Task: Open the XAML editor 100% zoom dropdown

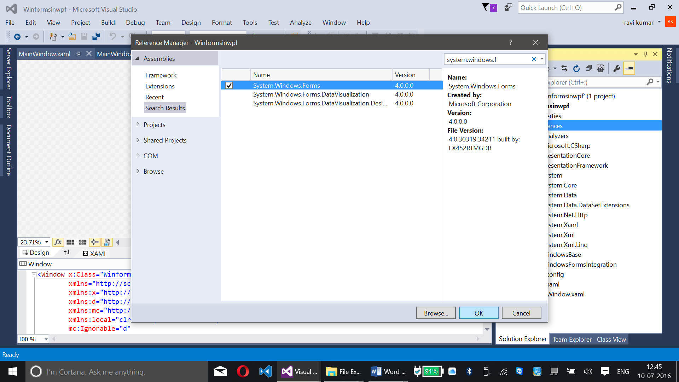Action: pyautogui.click(x=46, y=339)
